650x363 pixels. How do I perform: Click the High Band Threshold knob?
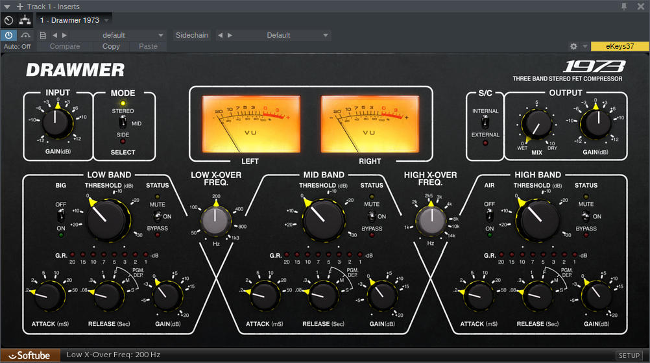click(538, 220)
